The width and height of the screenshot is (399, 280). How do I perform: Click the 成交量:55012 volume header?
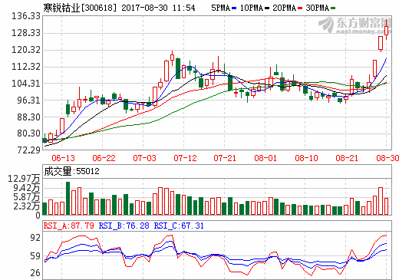pos(71,171)
